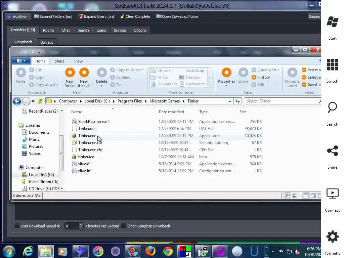Open the Options tab in Soulseek

tap(140, 30)
